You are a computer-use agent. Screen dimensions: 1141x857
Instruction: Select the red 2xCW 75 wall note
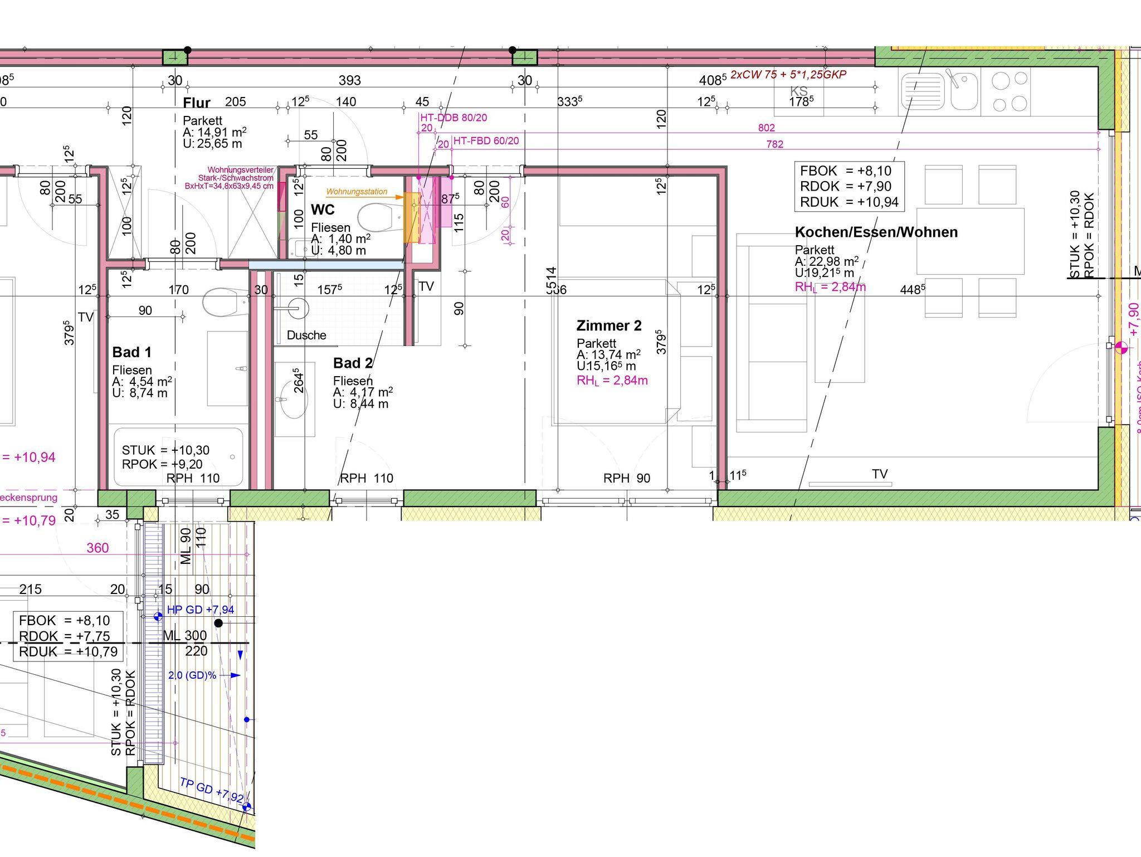click(x=788, y=75)
